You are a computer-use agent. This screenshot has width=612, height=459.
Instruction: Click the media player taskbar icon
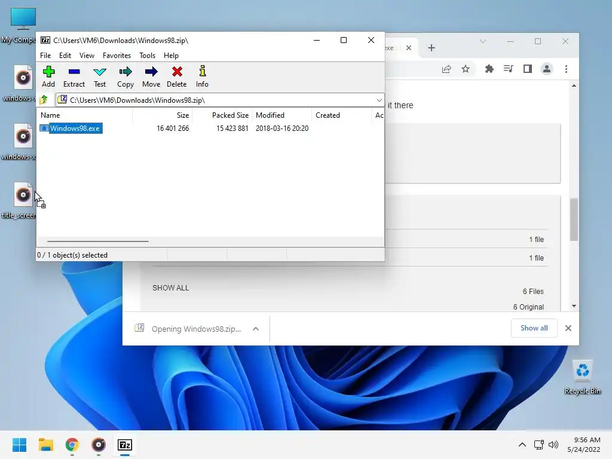tap(99, 445)
